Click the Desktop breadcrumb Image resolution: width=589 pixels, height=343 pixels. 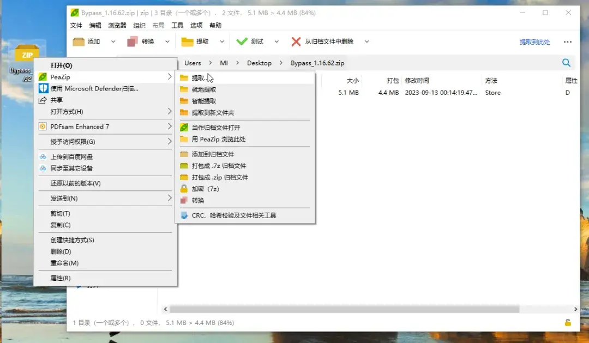tap(259, 63)
